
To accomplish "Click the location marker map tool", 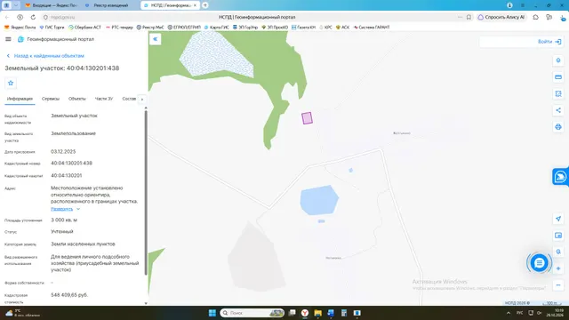I will [x=558, y=60].
